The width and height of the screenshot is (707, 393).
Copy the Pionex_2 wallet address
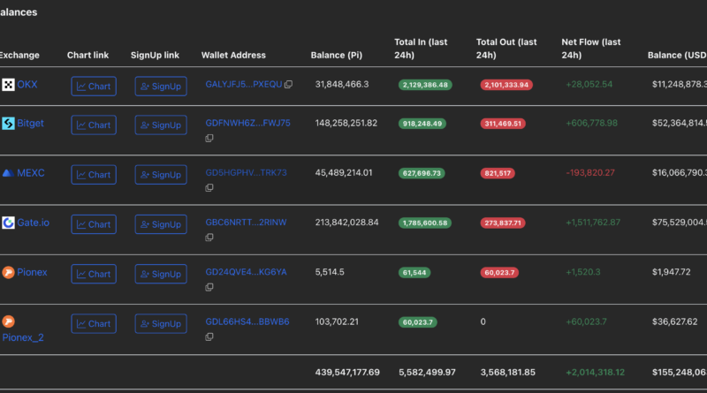click(x=209, y=336)
